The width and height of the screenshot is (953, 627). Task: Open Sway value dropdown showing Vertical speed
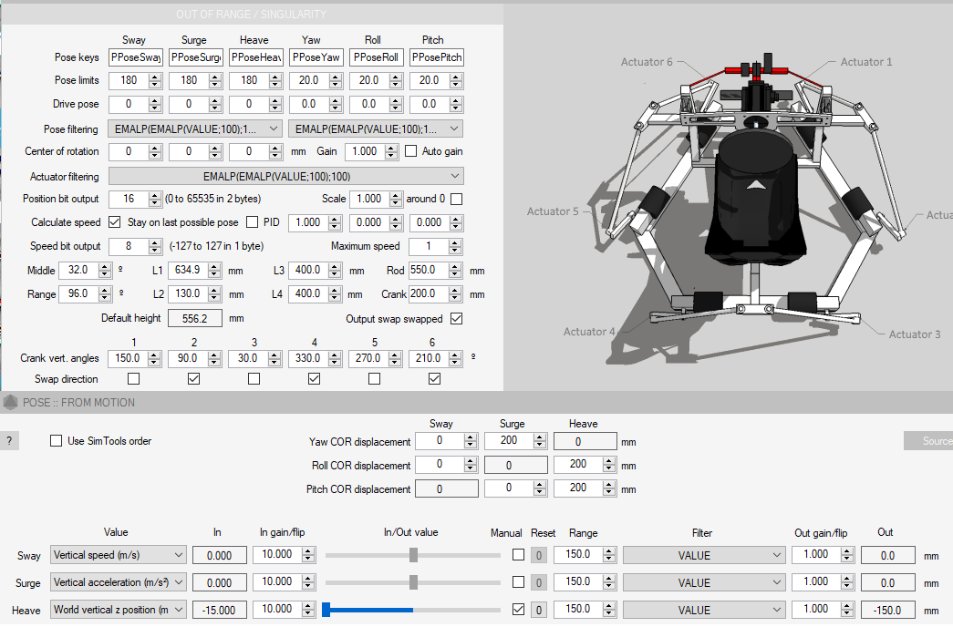pyautogui.click(x=118, y=555)
